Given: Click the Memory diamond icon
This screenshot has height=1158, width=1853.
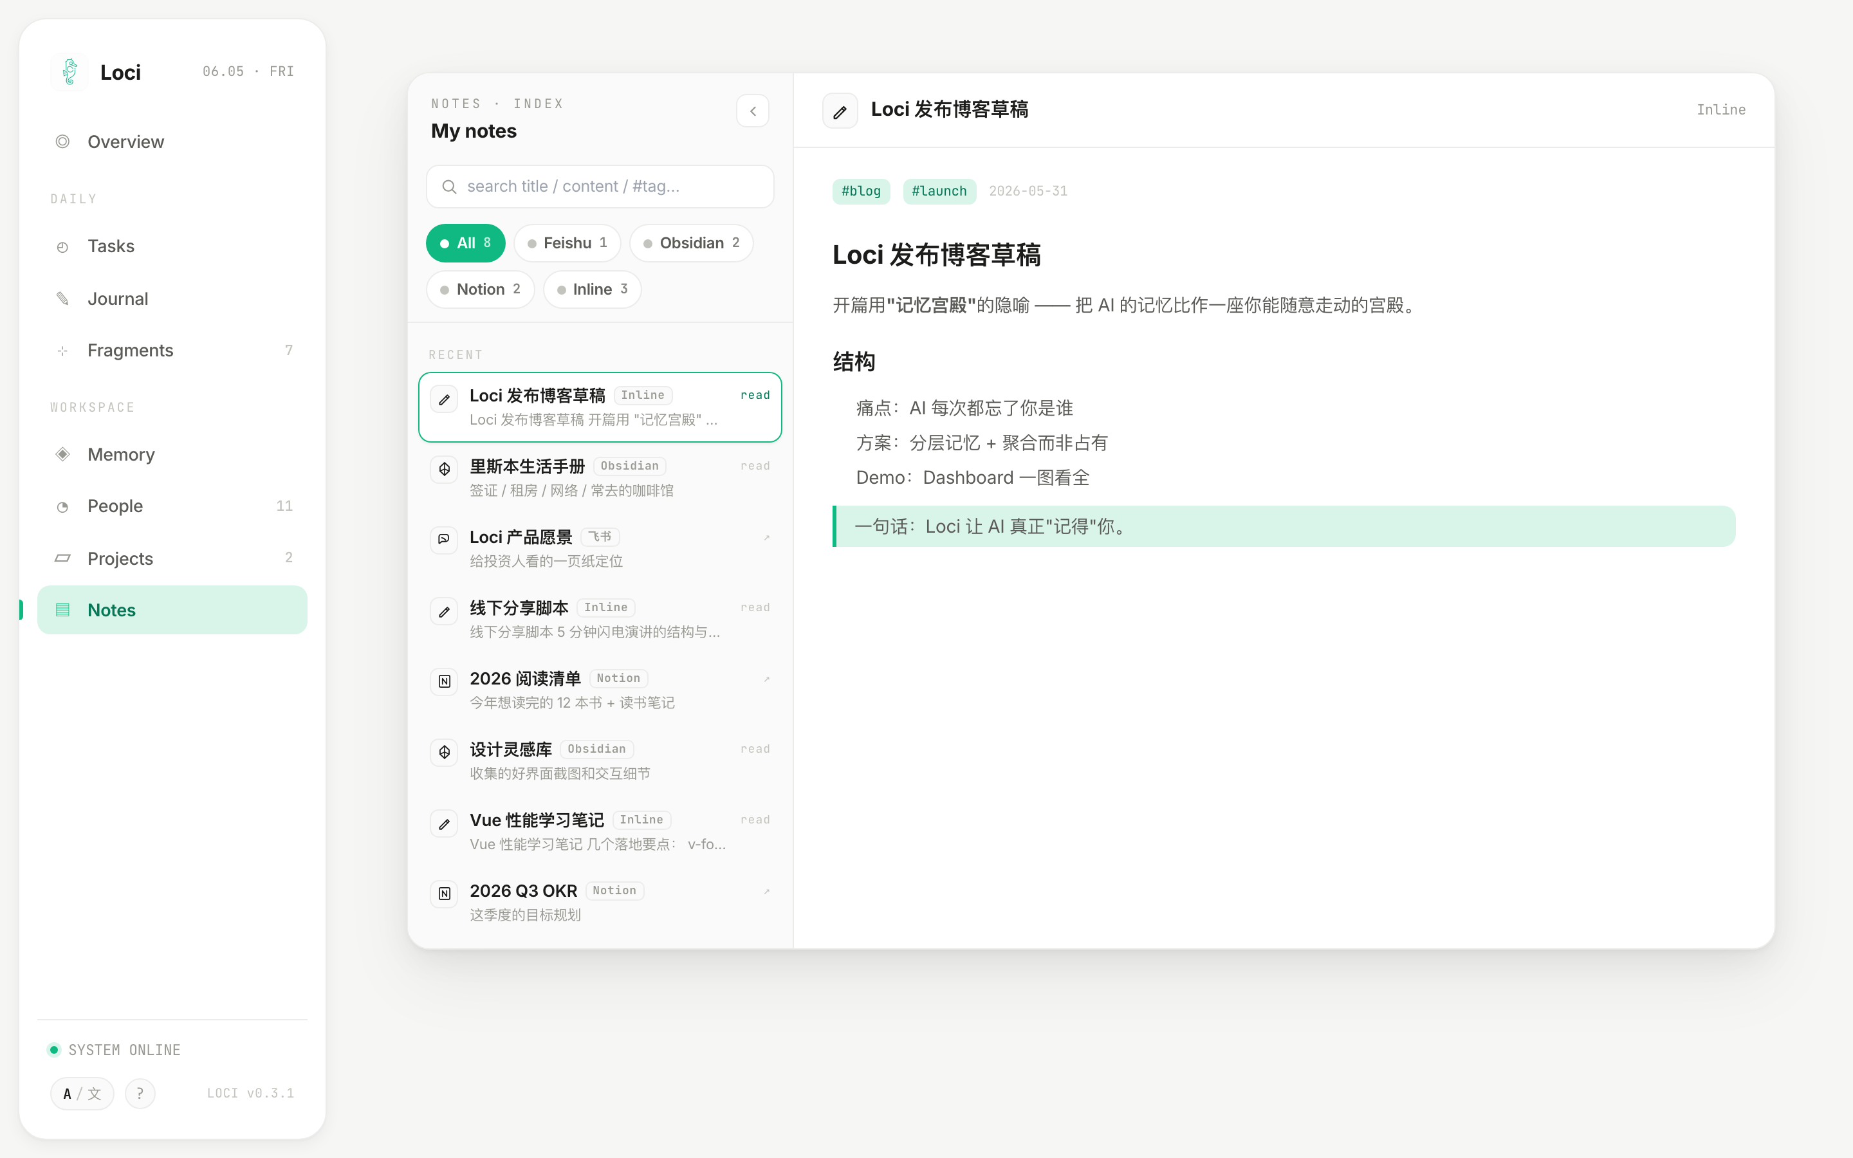Looking at the screenshot, I should click(63, 454).
